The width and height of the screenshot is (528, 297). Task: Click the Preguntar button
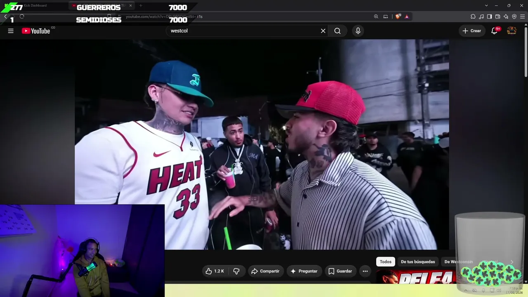[304, 271]
